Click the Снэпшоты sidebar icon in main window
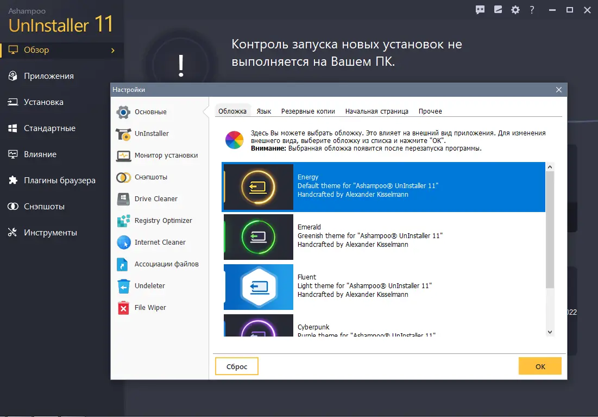This screenshot has height=417, width=598. [x=13, y=207]
